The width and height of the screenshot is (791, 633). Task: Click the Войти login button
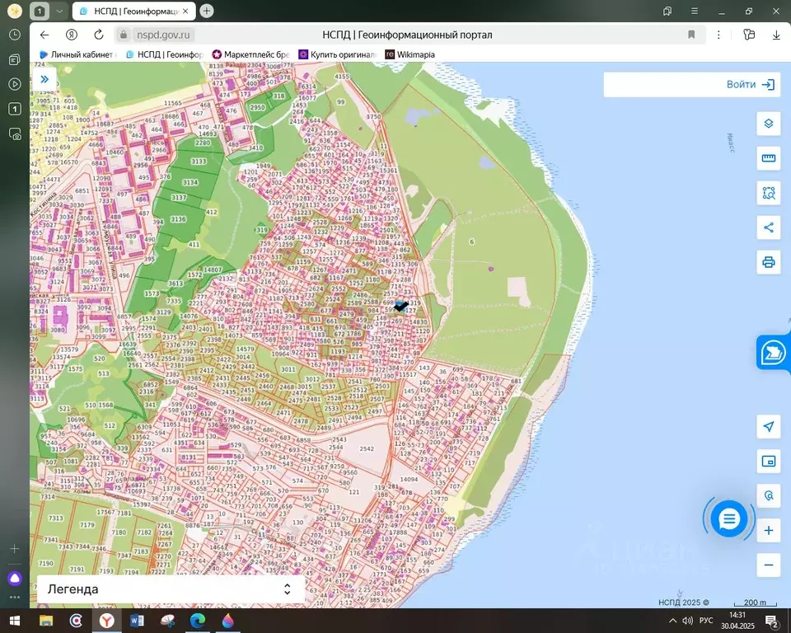coord(750,84)
